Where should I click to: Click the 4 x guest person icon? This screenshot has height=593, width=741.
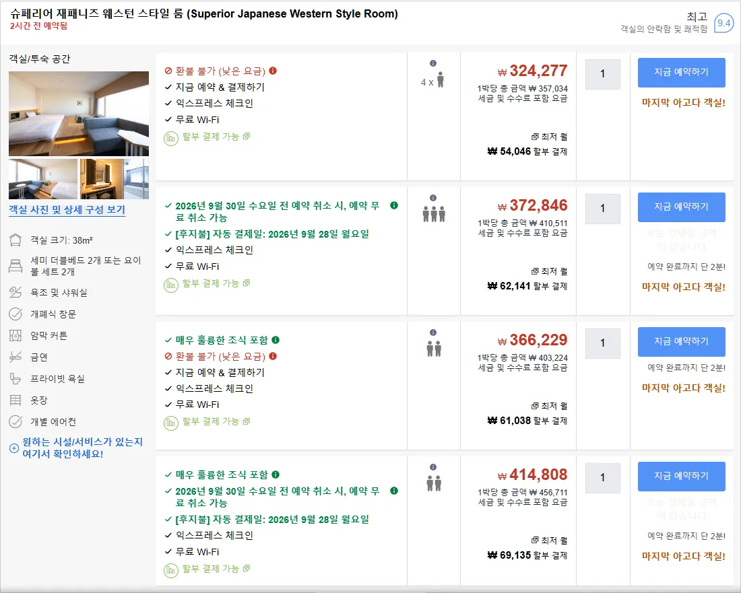pos(441,79)
